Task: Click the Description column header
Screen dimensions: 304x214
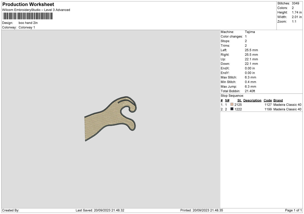Action: (252, 100)
